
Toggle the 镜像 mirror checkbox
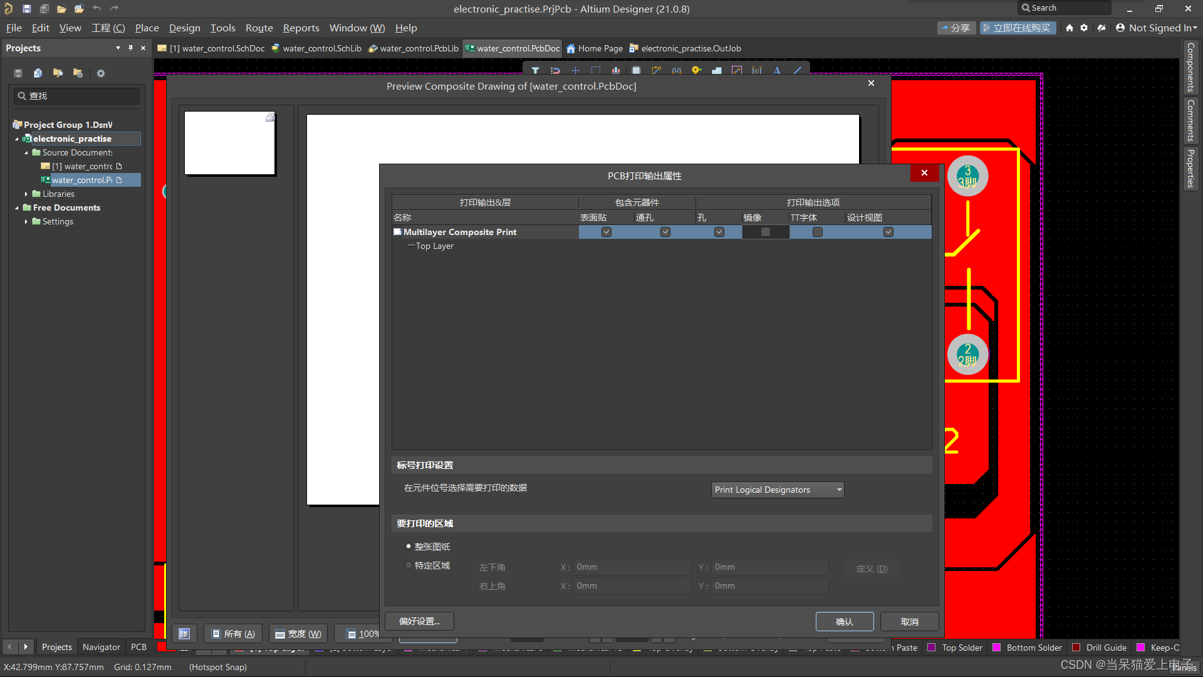click(765, 232)
